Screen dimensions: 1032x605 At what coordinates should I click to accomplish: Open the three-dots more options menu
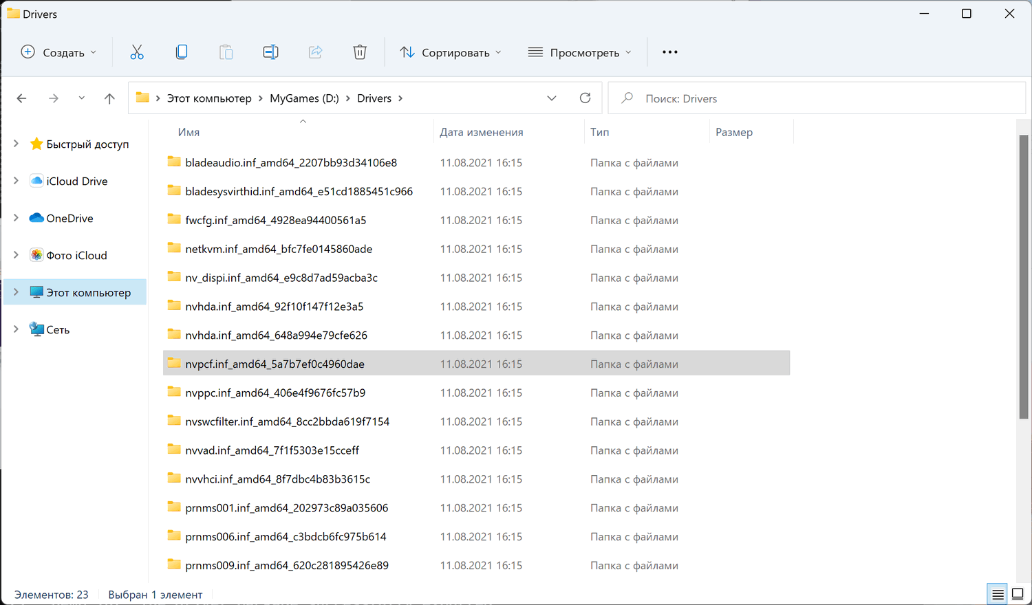point(669,52)
